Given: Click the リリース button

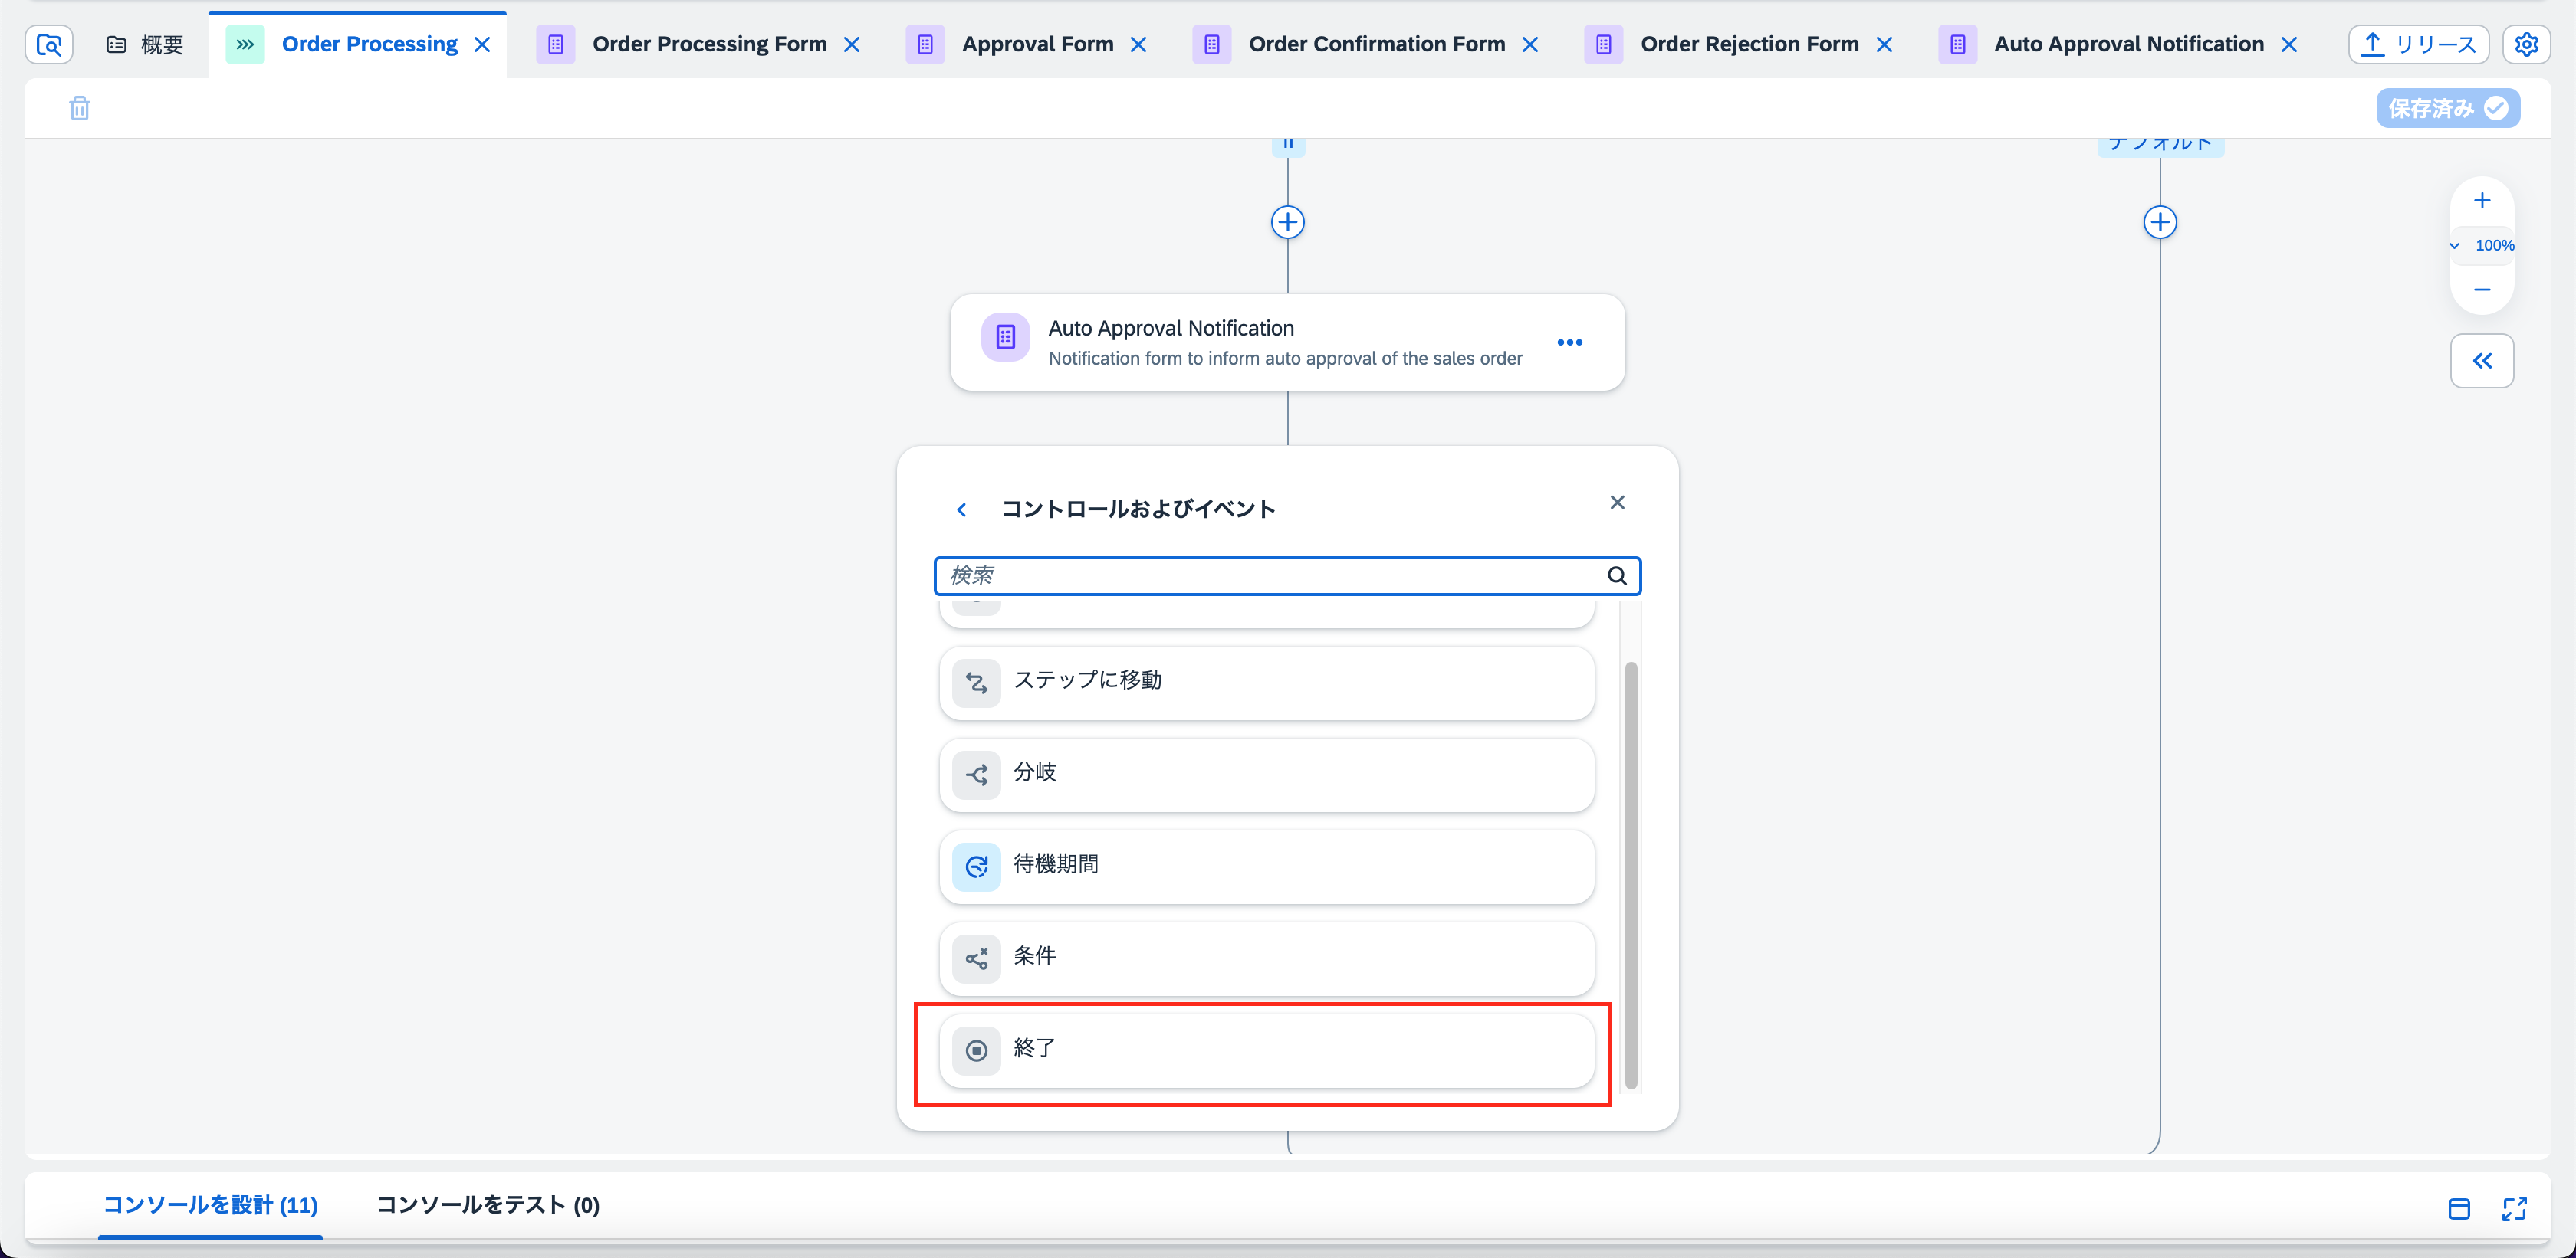Looking at the screenshot, I should tap(2418, 44).
